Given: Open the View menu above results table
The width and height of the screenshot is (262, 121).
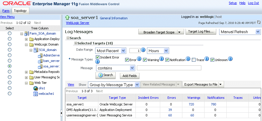Looking at the screenshot, I should (71, 84).
